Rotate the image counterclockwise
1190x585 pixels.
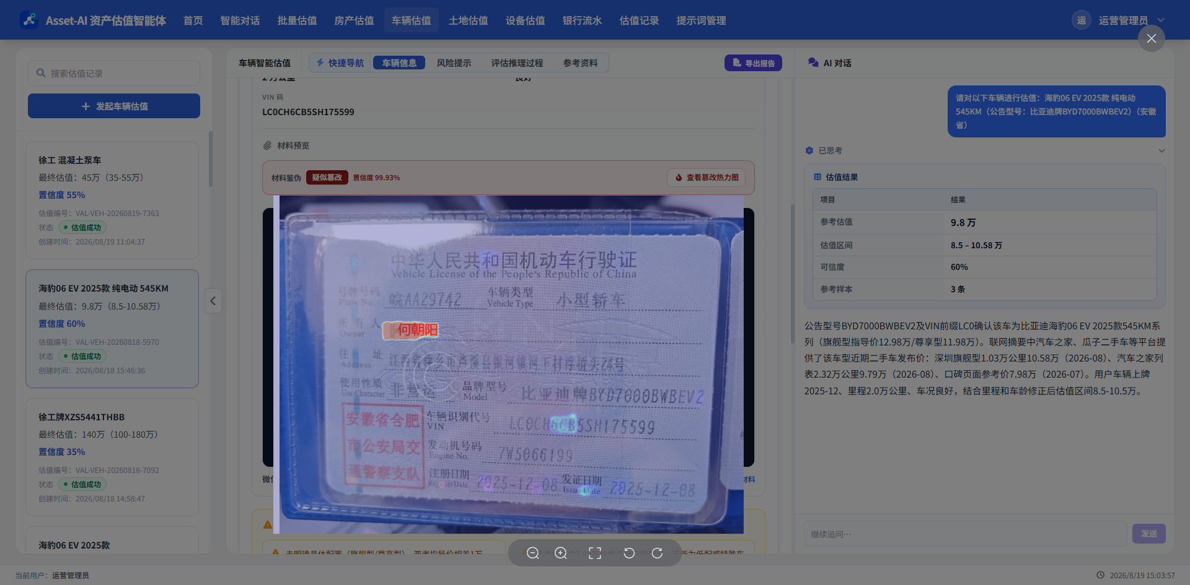click(x=629, y=553)
